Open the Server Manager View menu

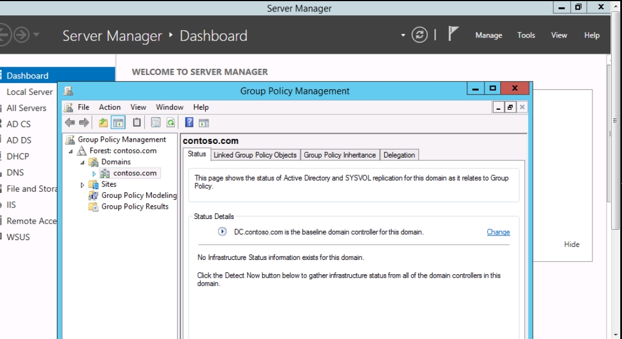coord(559,35)
